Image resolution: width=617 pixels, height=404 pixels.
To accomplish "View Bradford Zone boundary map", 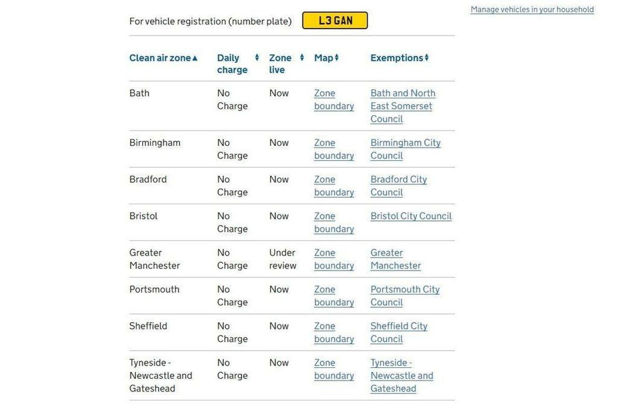I will tap(334, 186).
